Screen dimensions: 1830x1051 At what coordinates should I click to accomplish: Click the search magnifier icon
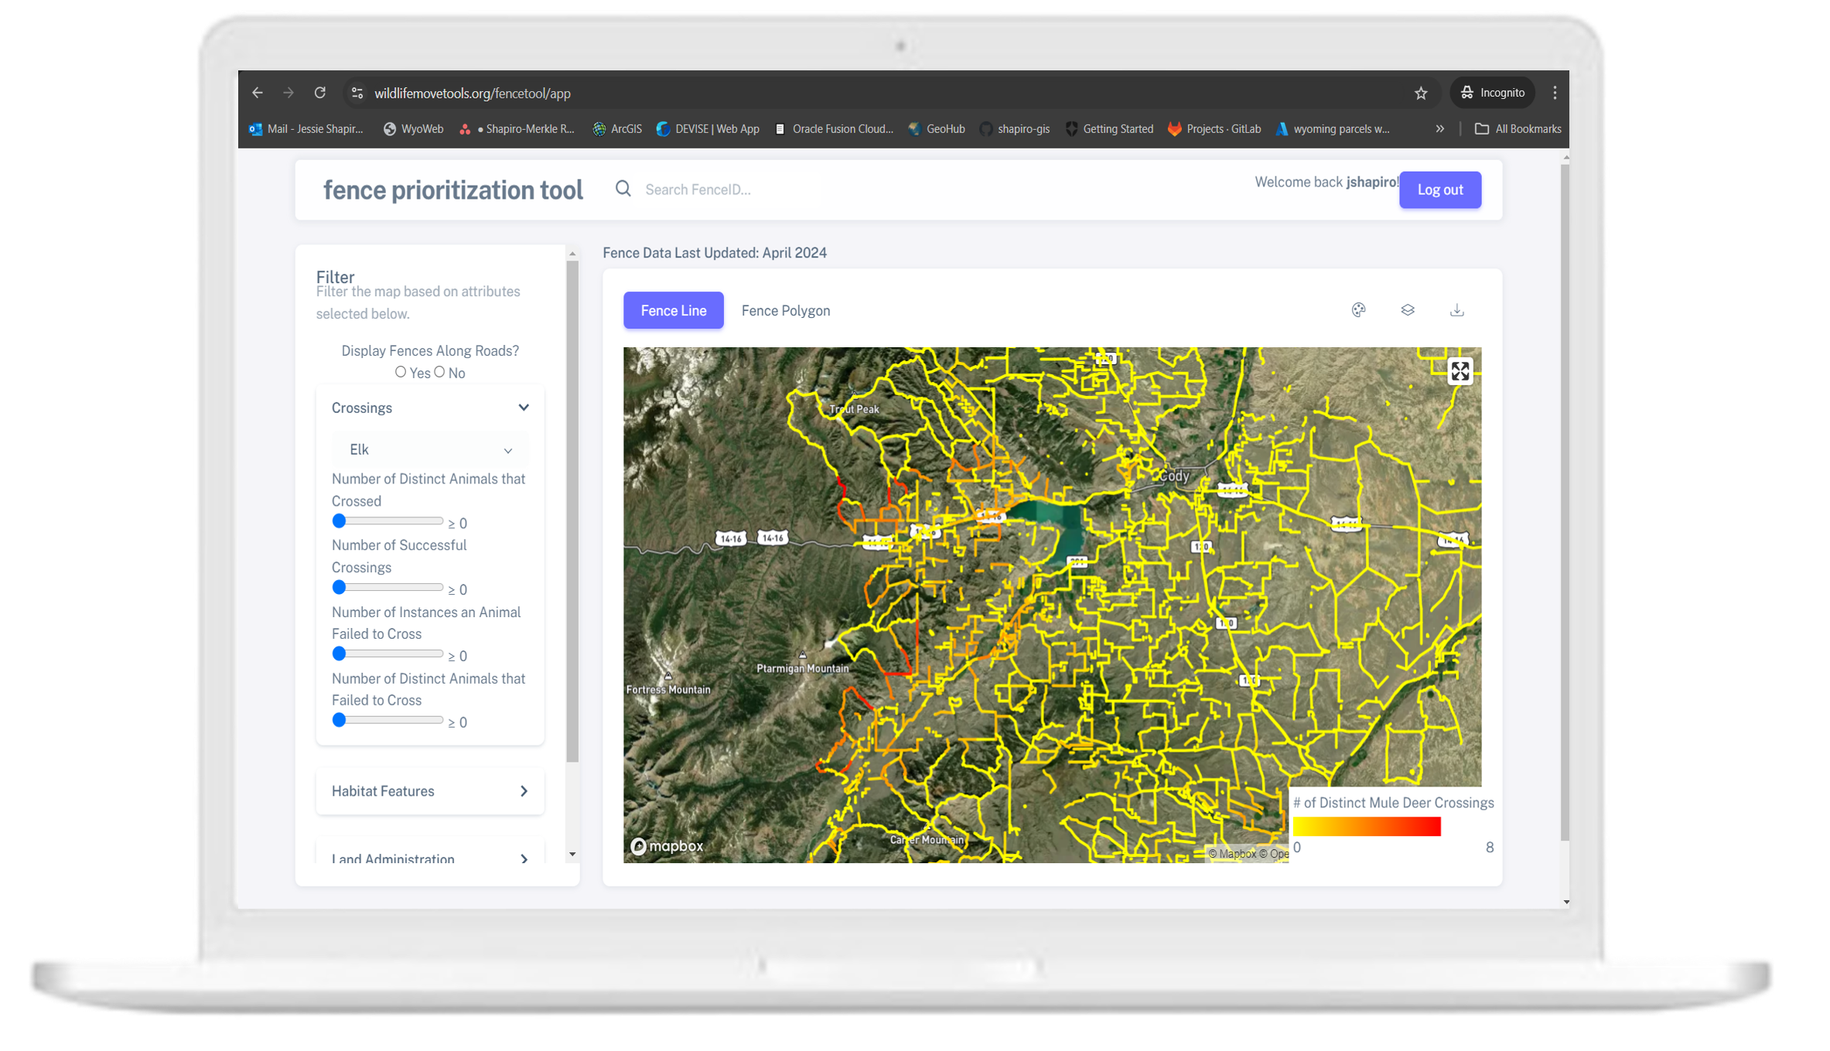623,189
